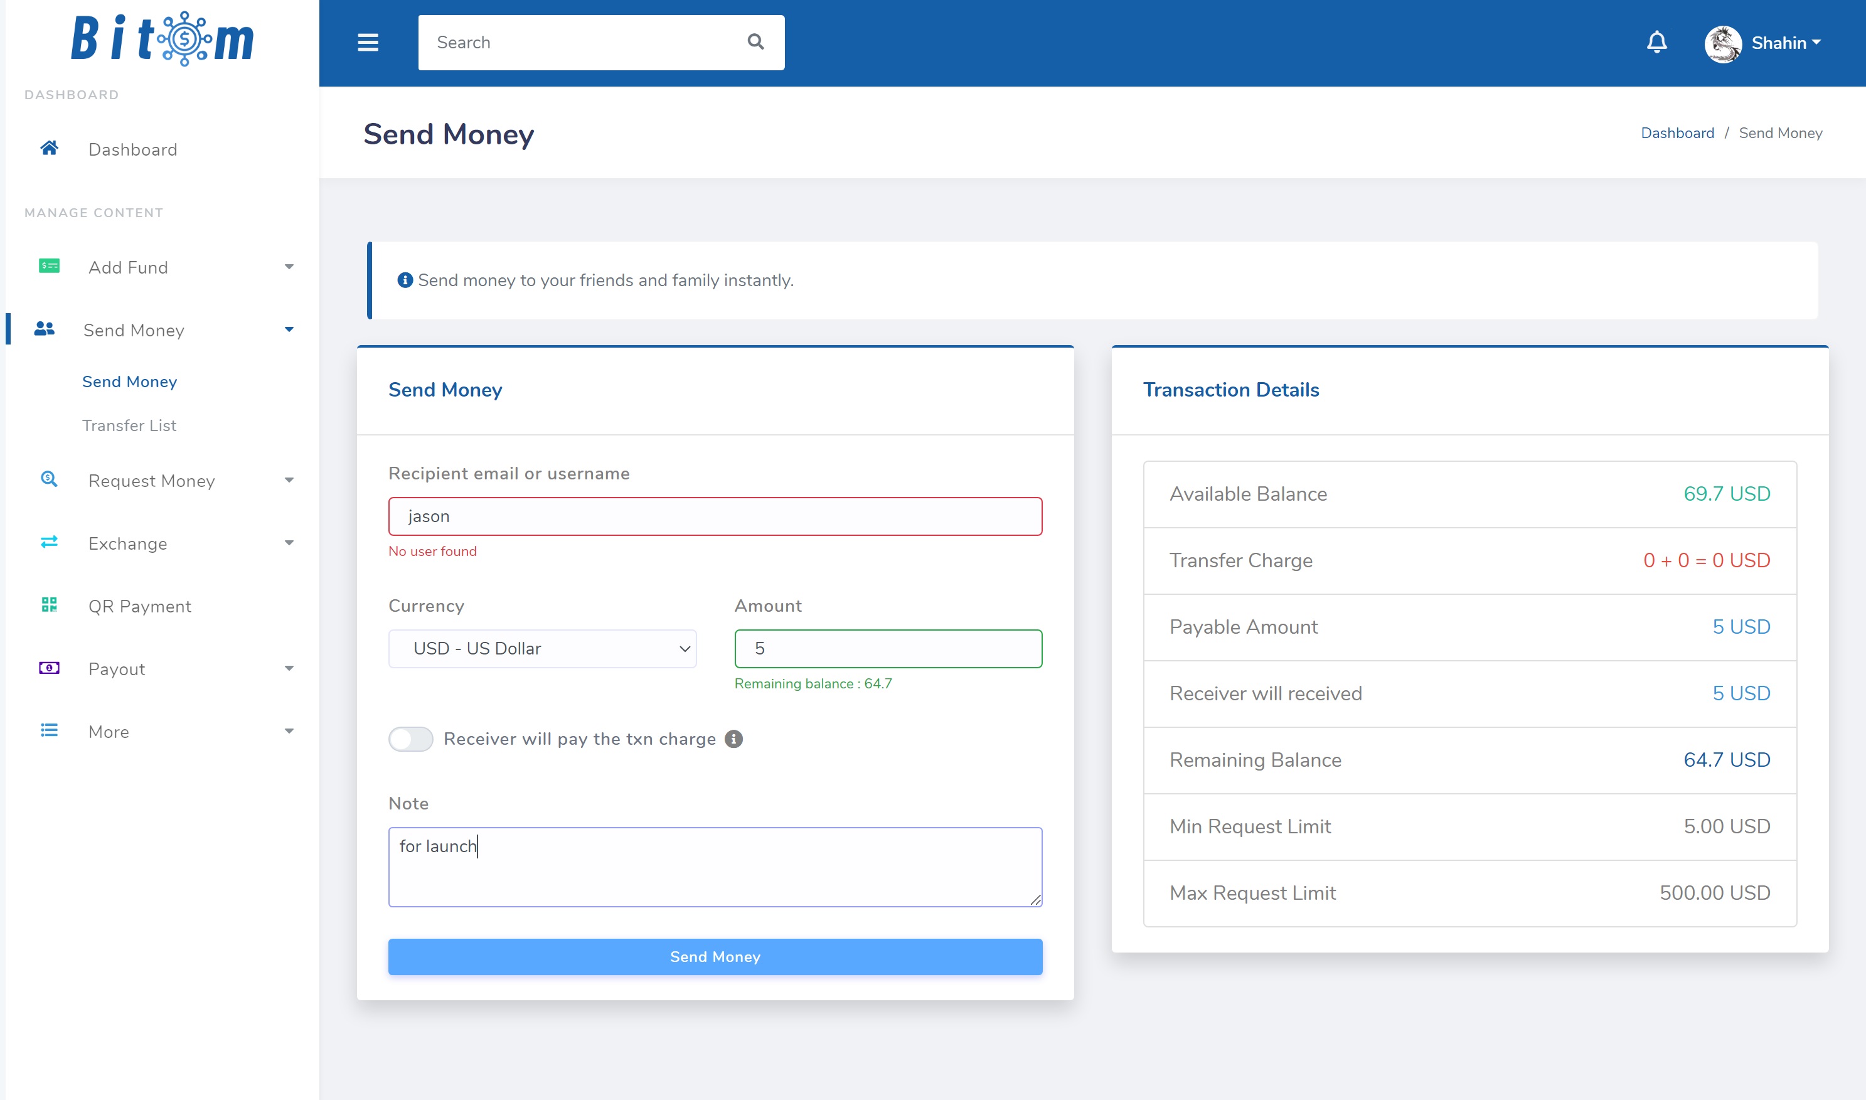This screenshot has height=1100, width=1866.
Task: Click the search bar input field
Action: click(599, 42)
